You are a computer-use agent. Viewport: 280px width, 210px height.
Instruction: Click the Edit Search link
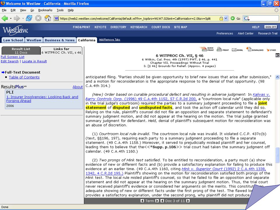point(10,61)
